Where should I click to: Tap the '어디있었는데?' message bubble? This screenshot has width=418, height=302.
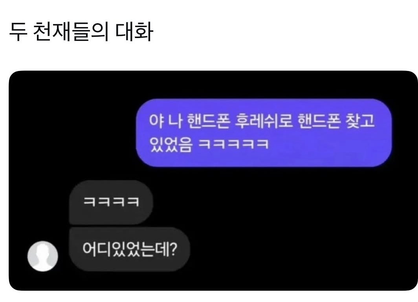(130, 249)
